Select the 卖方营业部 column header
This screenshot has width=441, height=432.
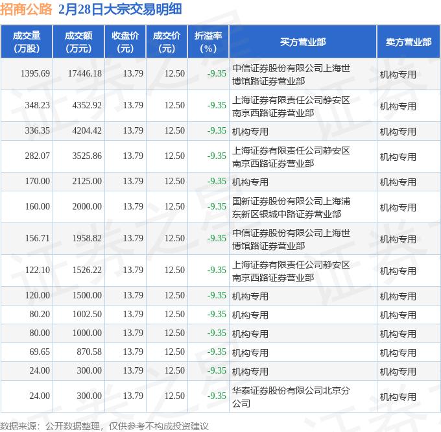[x=409, y=42]
